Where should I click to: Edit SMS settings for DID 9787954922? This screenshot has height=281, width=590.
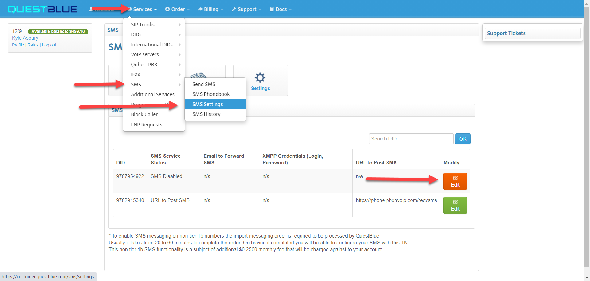(x=455, y=181)
